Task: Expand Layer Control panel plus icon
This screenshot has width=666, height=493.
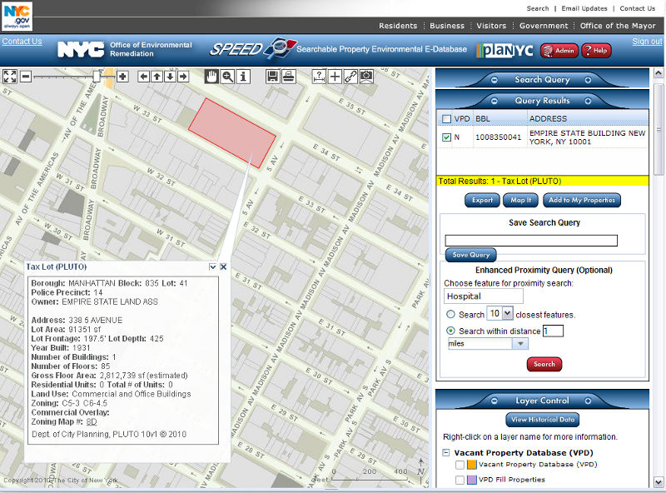Action: point(588,401)
